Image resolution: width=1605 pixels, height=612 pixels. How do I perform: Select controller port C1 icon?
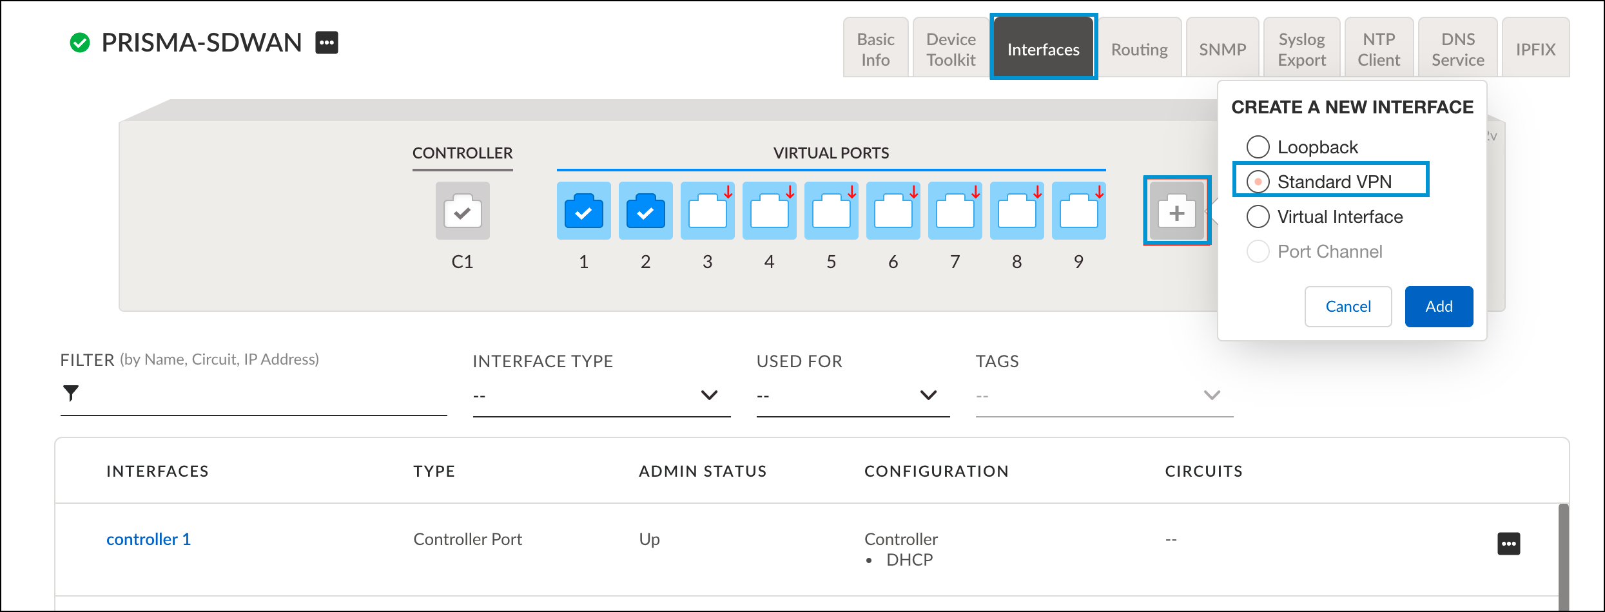pyautogui.click(x=462, y=211)
